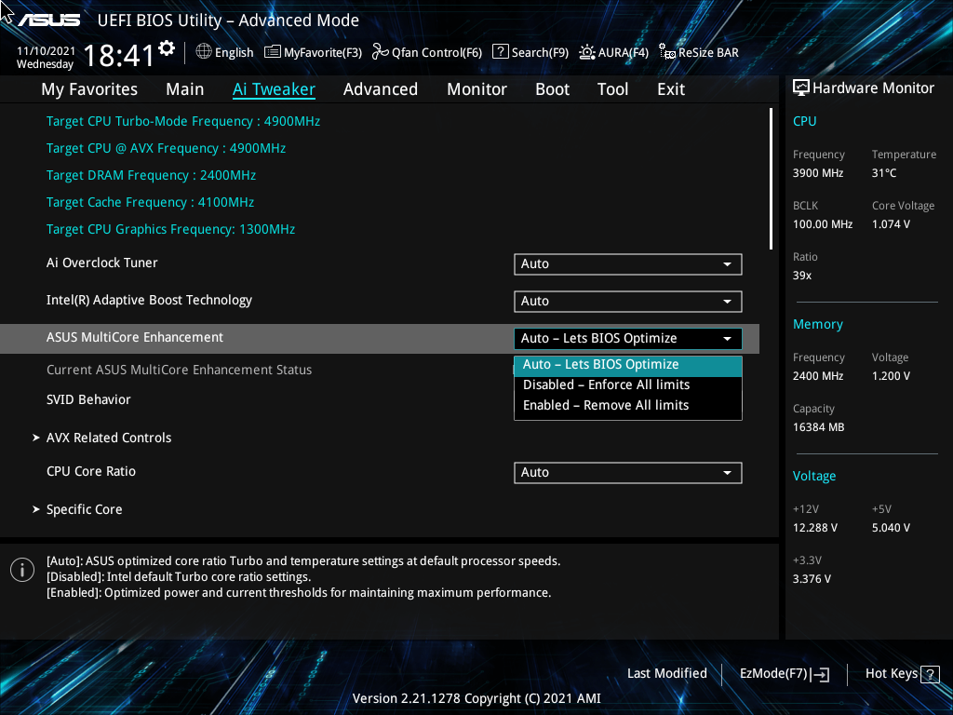The height and width of the screenshot is (715, 953).
Task: Select the Ai Tweaker tab
Action: pos(274,89)
